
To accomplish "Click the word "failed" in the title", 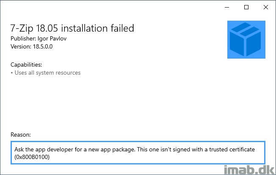I will pos(122,28).
